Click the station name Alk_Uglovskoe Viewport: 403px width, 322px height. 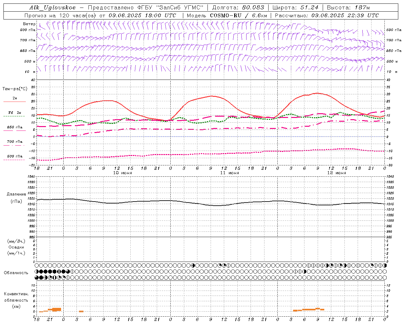click(x=52, y=8)
